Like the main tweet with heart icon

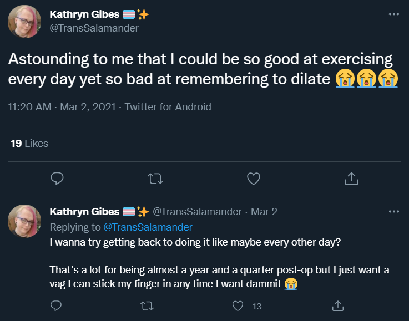(x=254, y=179)
